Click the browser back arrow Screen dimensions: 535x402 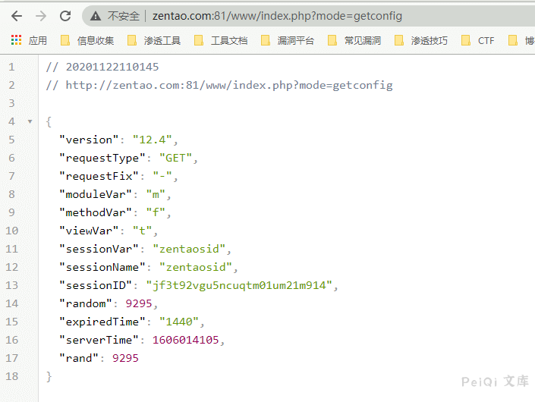17,16
